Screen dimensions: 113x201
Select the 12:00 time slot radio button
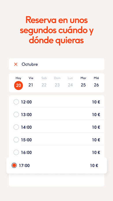coord(16,102)
